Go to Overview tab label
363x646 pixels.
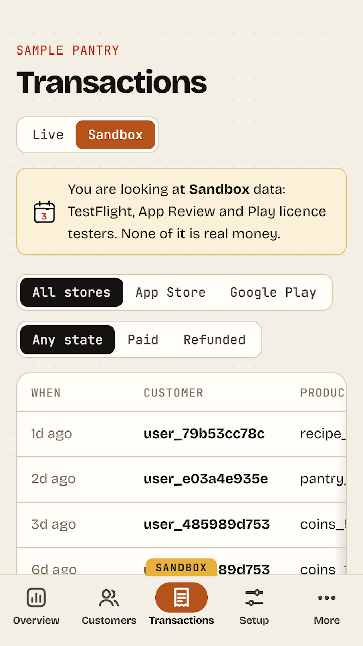point(36,620)
